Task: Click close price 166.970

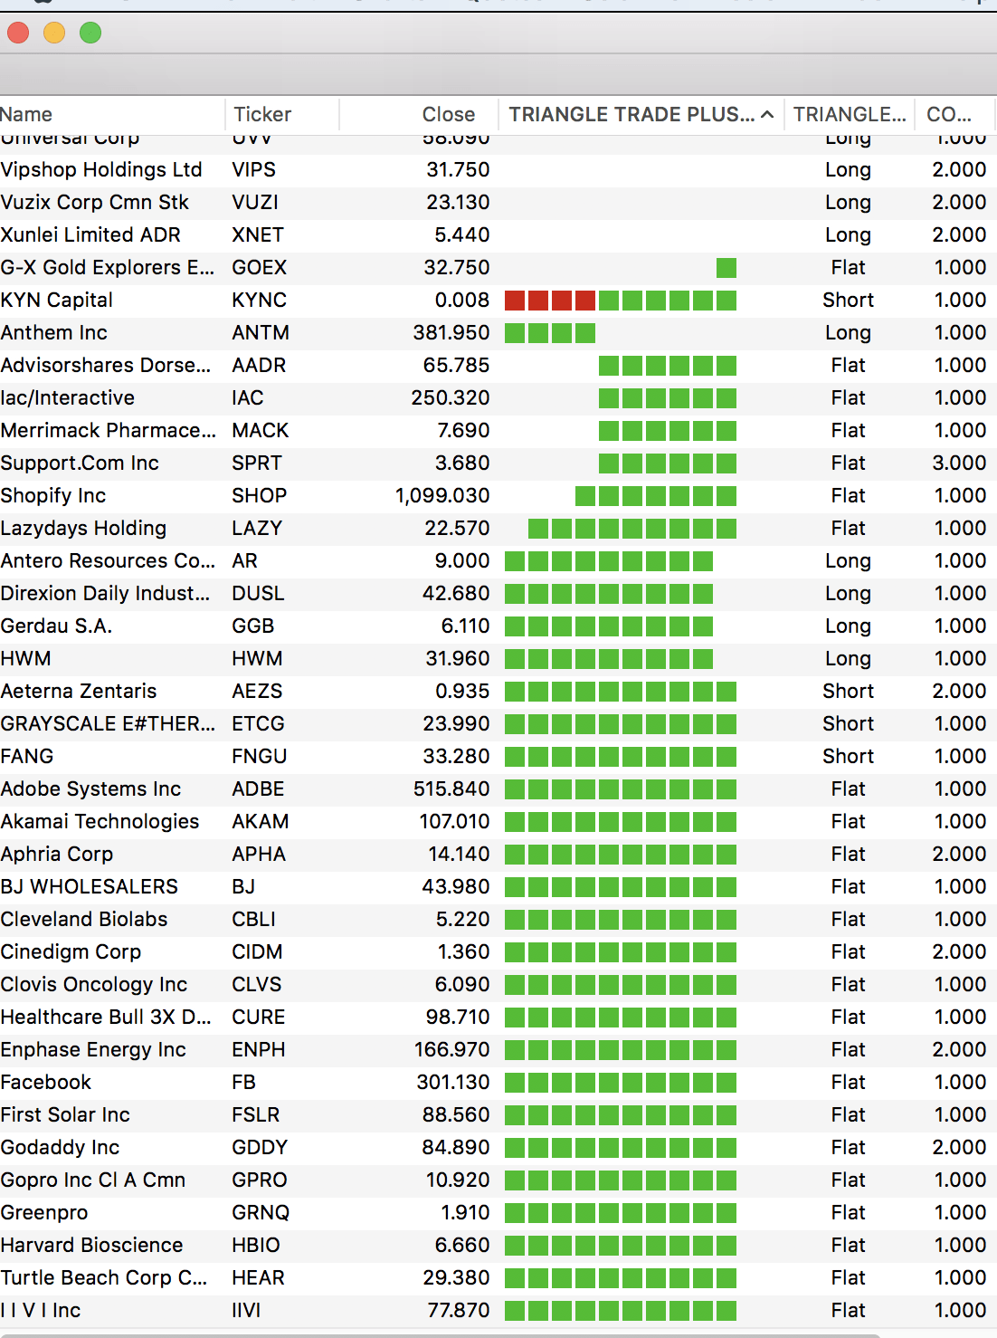Action: tap(452, 1050)
